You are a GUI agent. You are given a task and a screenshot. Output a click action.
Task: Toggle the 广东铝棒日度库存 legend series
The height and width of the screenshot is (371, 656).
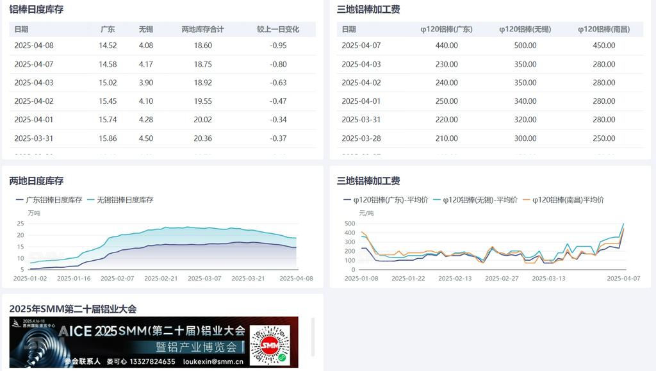pyautogui.click(x=49, y=200)
